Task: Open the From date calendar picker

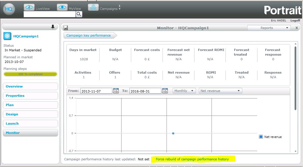Action: [116, 91]
